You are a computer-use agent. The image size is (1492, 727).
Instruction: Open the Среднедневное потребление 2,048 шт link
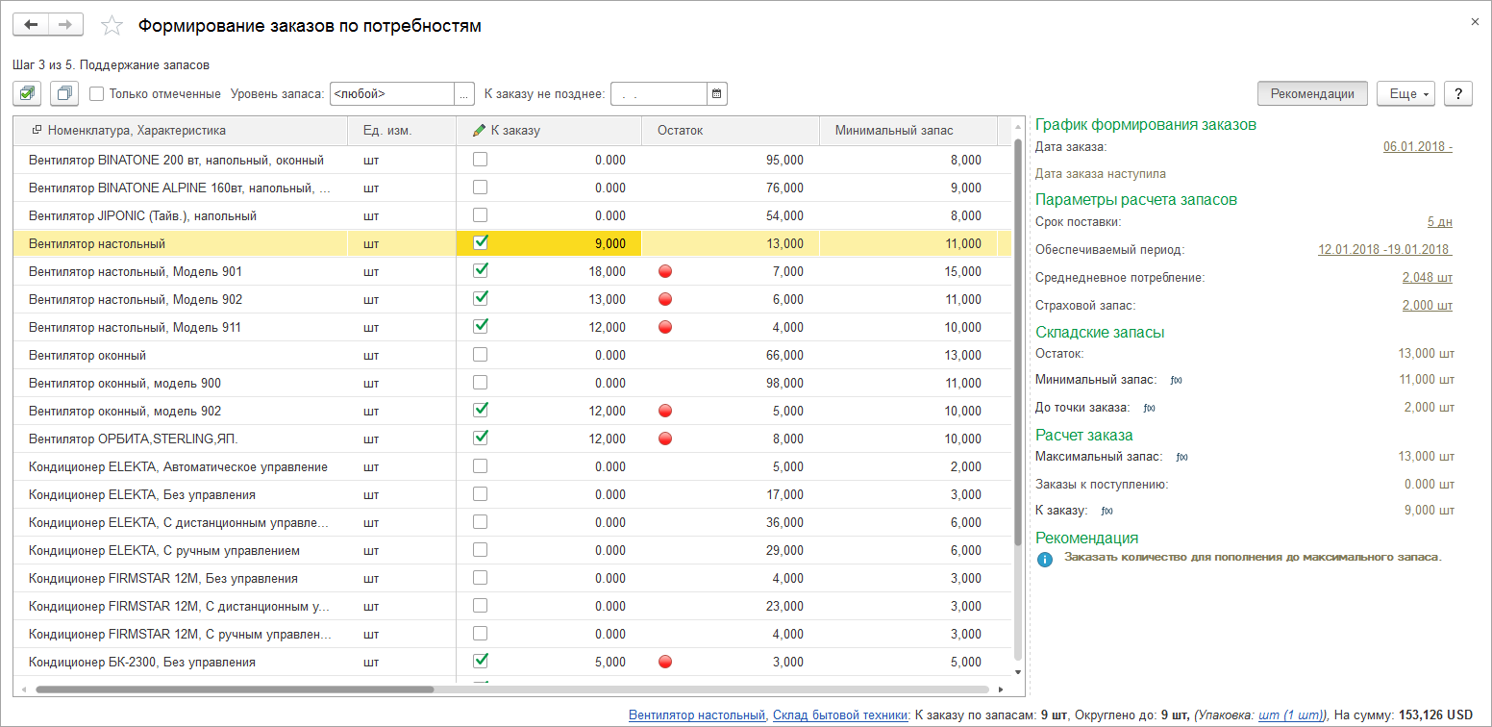point(1427,278)
